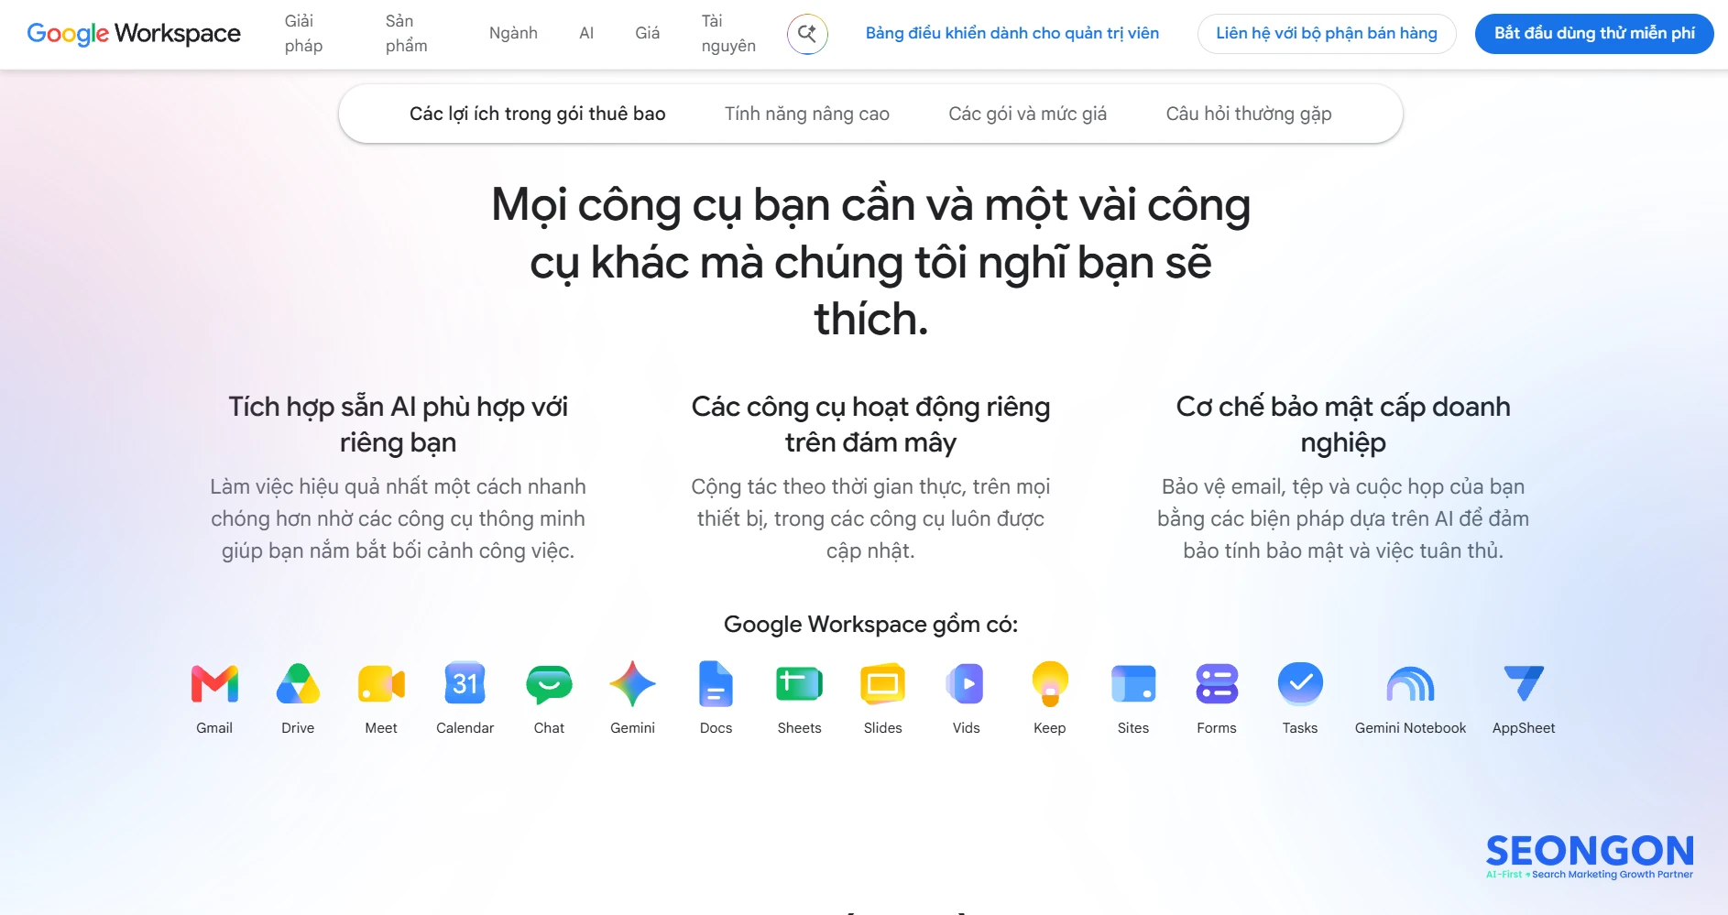
Task: Open the Gmail app icon
Action: pos(214,684)
